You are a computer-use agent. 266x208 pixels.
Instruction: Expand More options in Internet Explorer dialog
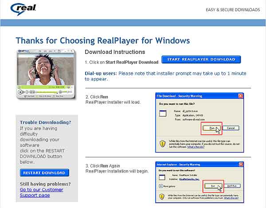coord(160,187)
